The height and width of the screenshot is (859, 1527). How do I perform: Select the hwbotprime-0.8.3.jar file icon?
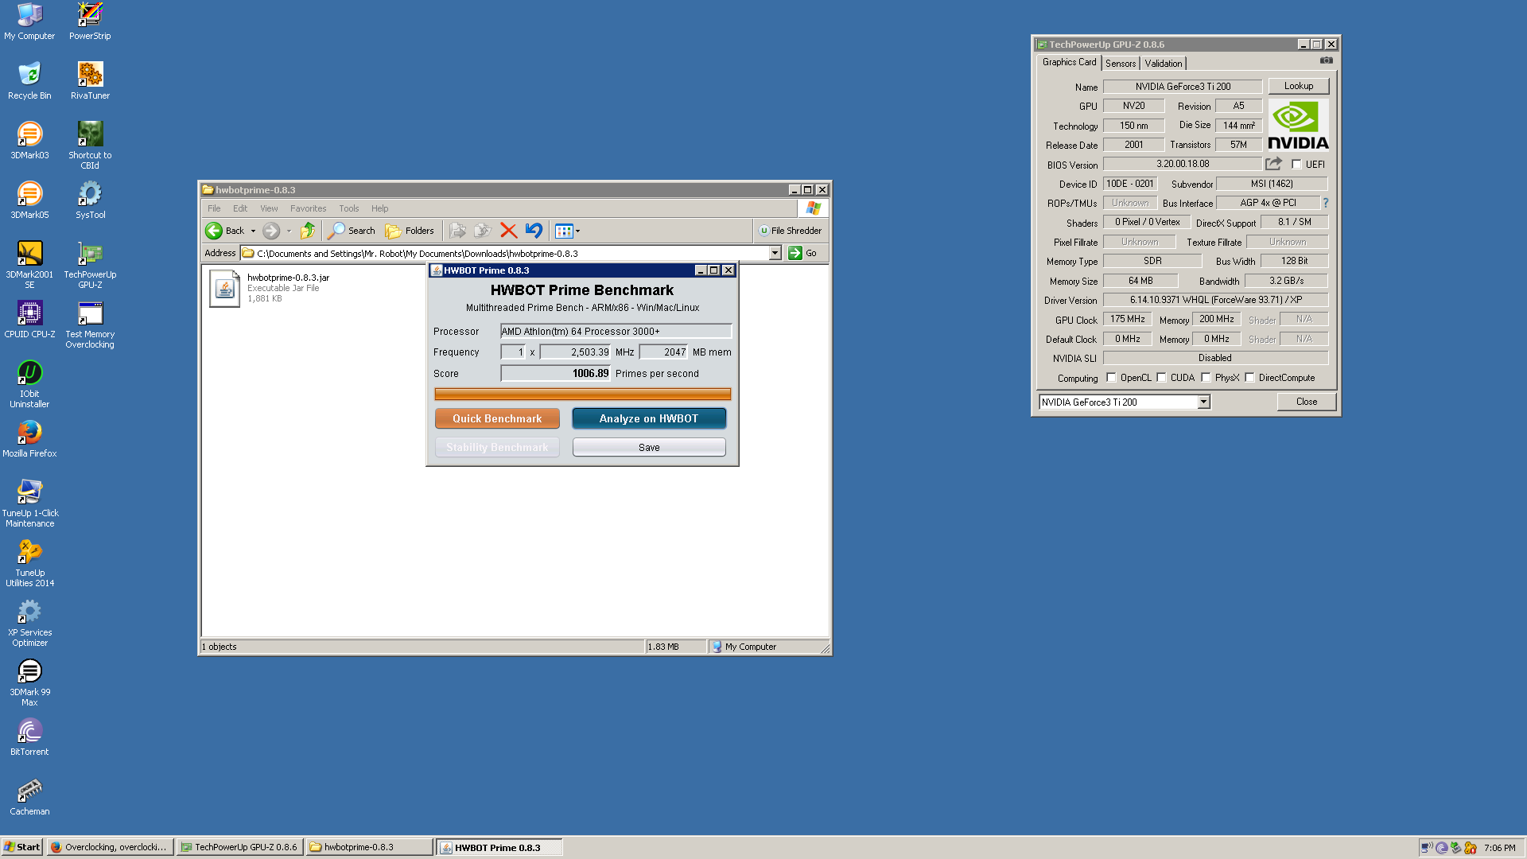pos(225,288)
